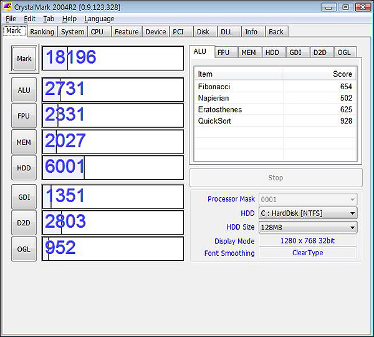The width and height of the screenshot is (374, 337).
Task: Click the Item column header
Action: pos(239,74)
